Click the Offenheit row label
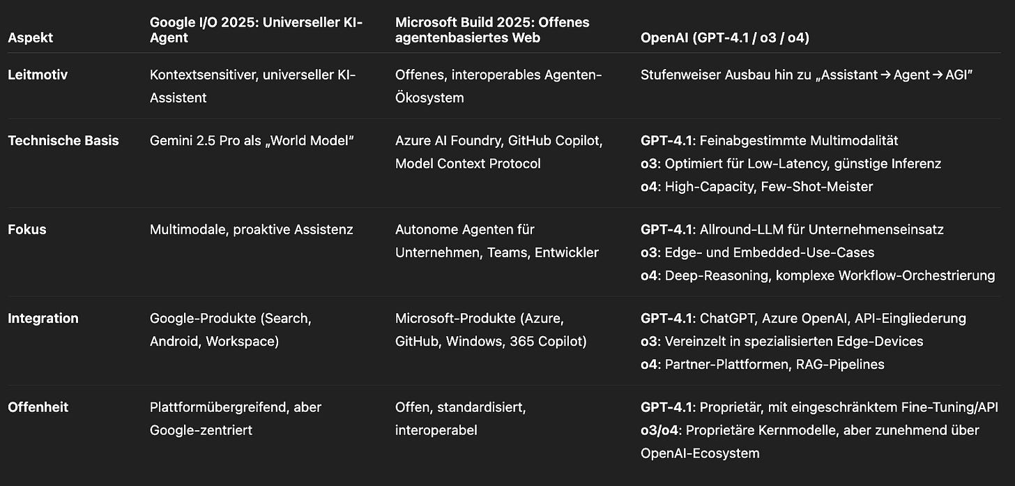 [x=38, y=407]
